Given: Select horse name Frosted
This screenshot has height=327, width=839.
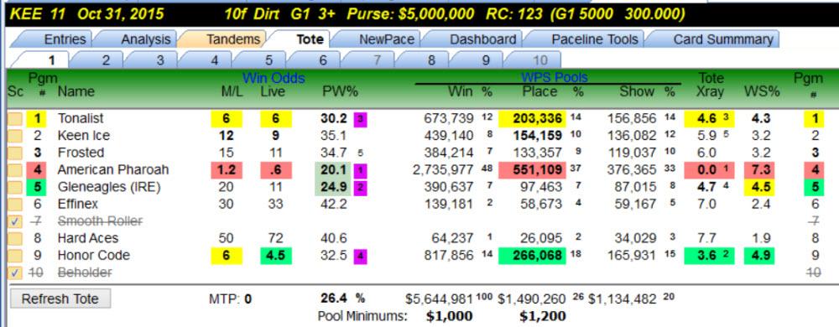Looking at the screenshot, I should point(81,153).
